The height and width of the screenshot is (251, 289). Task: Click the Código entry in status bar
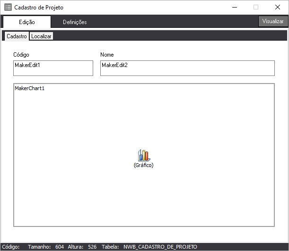coord(11,247)
